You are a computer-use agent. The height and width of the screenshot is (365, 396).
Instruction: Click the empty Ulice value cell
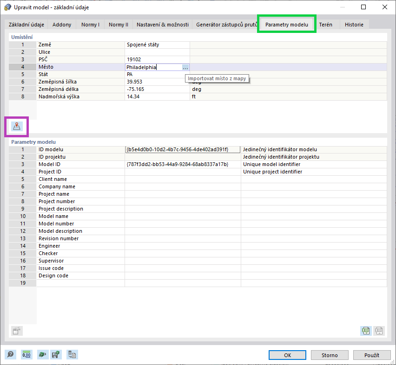pyautogui.click(x=157, y=52)
